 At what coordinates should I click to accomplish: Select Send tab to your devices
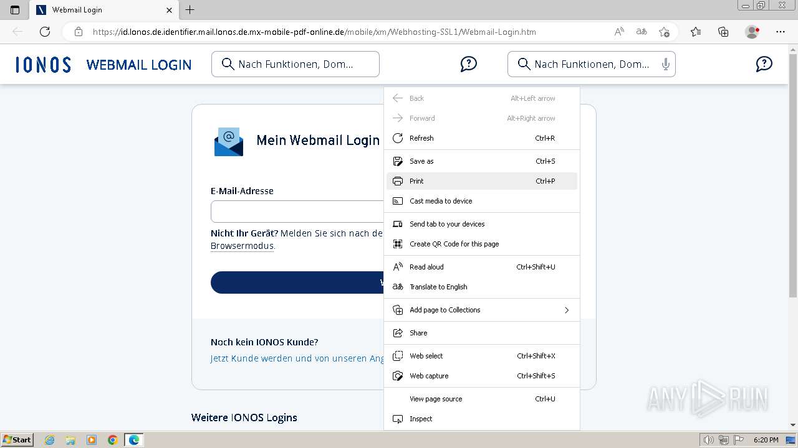(x=482, y=224)
